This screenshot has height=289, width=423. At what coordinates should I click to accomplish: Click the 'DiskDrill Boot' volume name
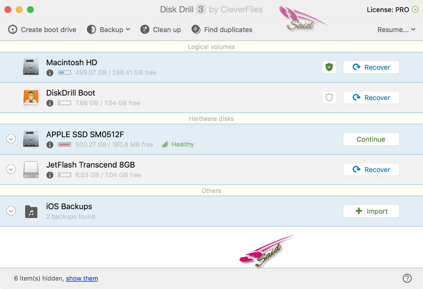(71, 93)
